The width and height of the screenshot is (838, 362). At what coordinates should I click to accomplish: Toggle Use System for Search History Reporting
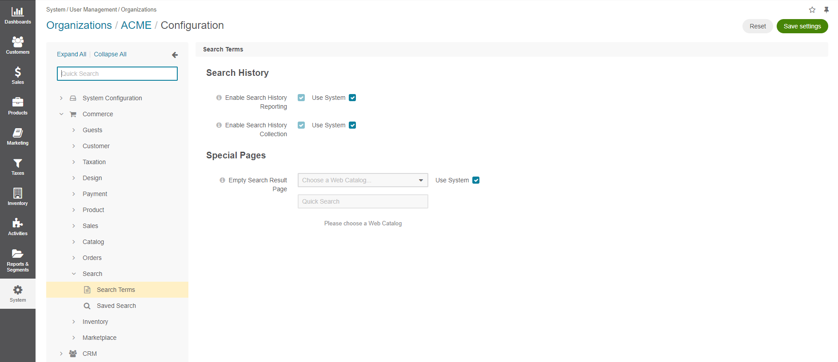(352, 98)
